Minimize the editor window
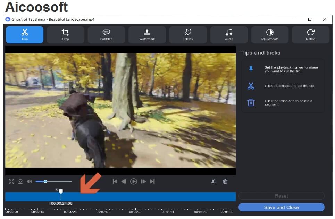The height and width of the screenshot is (219, 335). [295, 19]
